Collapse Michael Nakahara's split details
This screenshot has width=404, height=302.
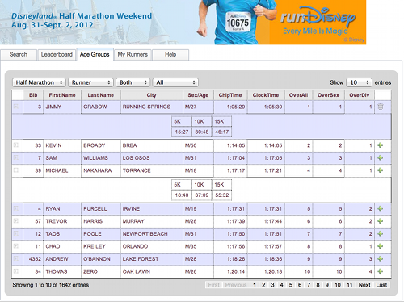[16, 170]
